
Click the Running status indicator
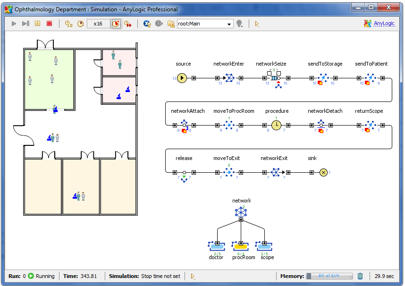tap(42, 276)
